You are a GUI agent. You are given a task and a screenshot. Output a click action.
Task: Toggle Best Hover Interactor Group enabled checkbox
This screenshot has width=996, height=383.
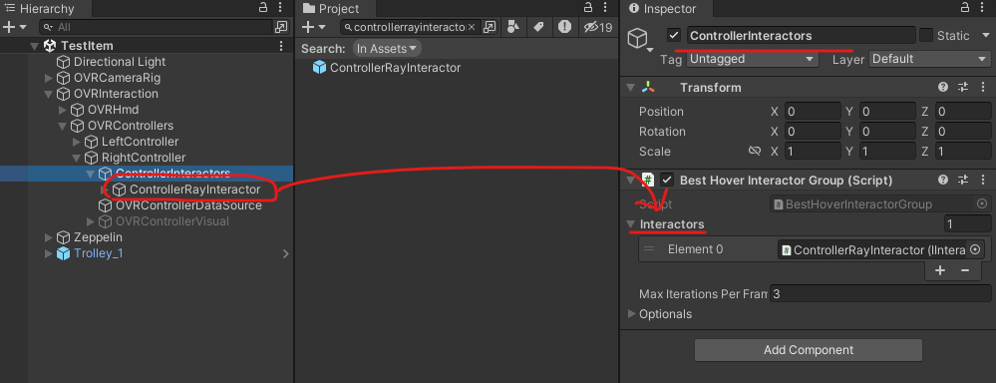(x=666, y=181)
